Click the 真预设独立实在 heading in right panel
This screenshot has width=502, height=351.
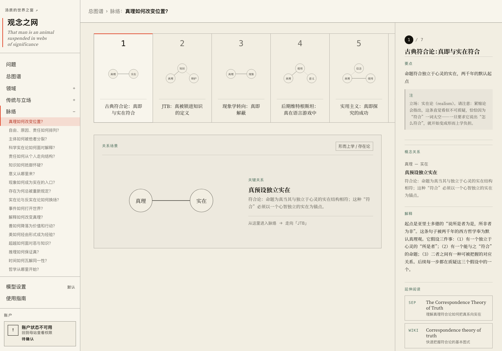pyautogui.click(x=421, y=172)
